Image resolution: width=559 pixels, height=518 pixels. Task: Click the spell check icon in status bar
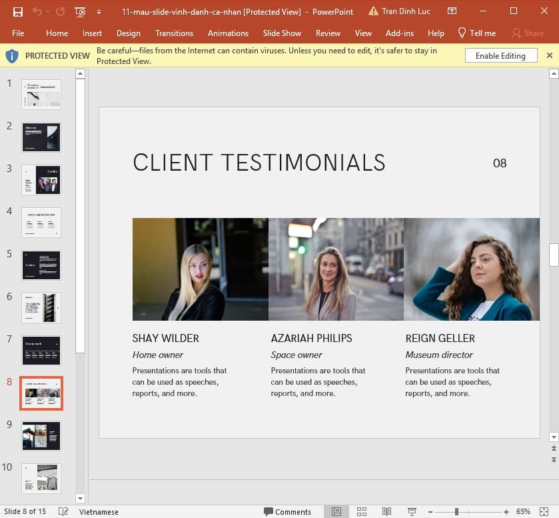63,511
